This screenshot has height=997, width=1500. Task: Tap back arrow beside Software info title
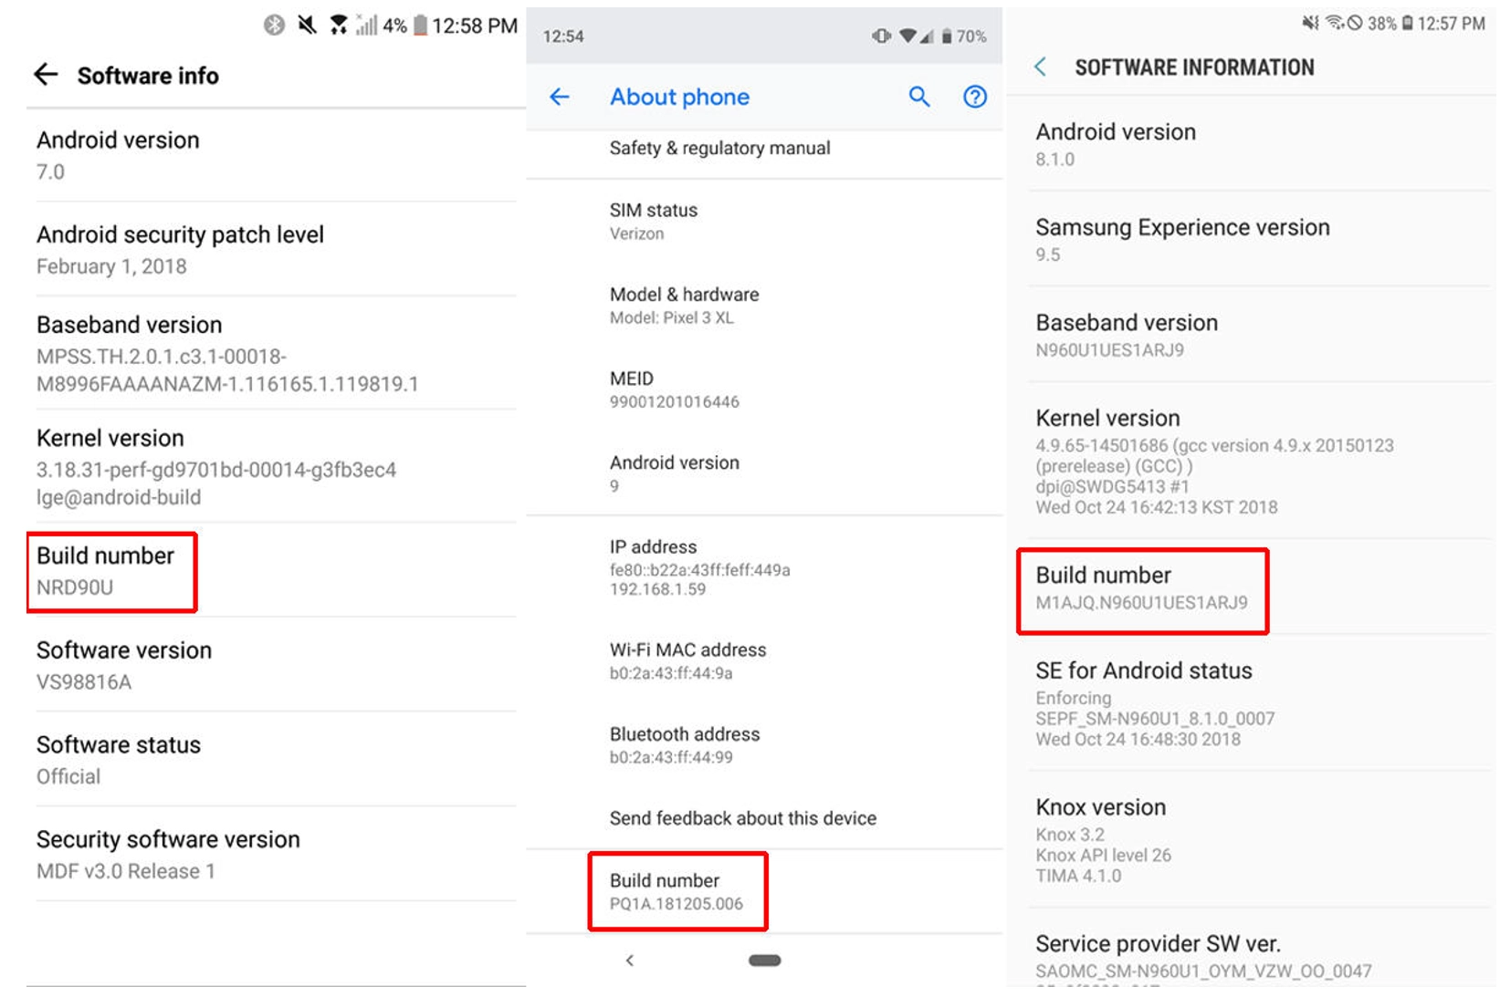coord(46,75)
